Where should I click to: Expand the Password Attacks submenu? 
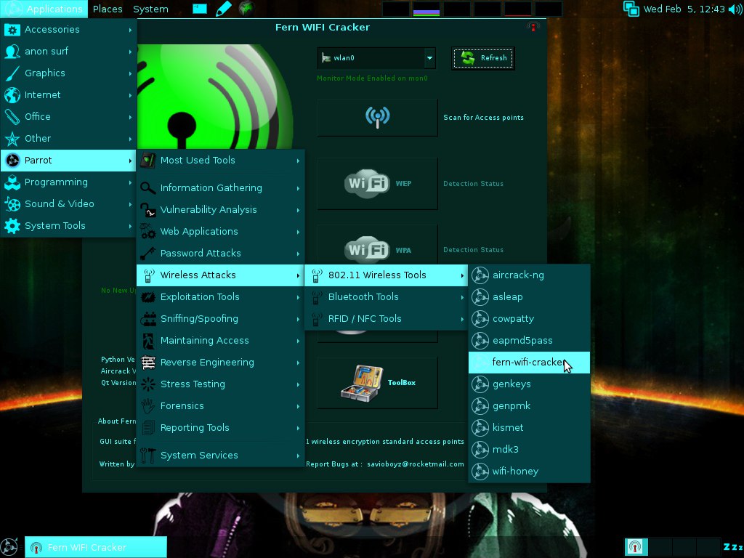(x=221, y=254)
